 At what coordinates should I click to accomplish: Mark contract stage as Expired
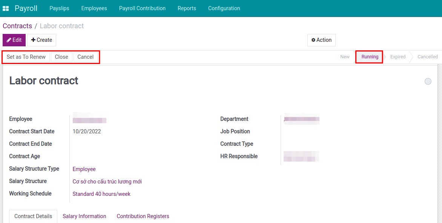[397, 57]
